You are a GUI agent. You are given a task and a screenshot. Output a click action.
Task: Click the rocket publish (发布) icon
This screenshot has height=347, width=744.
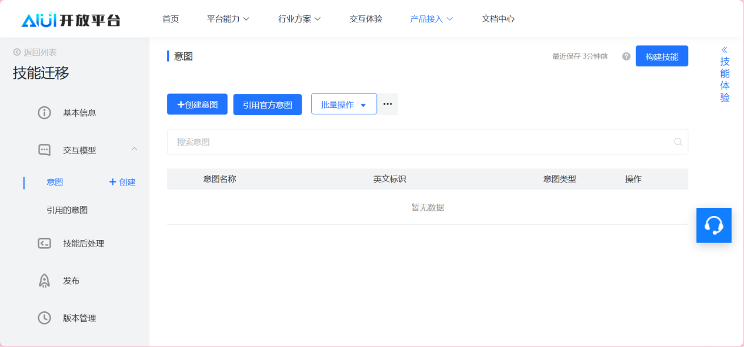tap(44, 281)
